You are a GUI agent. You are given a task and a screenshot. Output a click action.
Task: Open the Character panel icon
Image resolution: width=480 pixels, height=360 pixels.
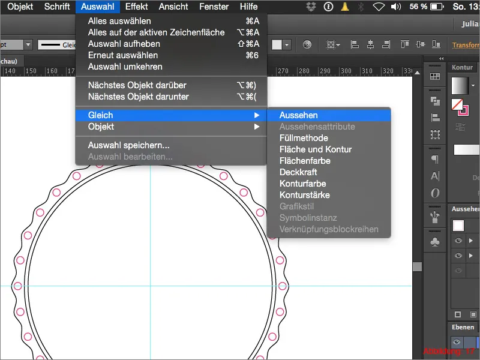coord(435,176)
